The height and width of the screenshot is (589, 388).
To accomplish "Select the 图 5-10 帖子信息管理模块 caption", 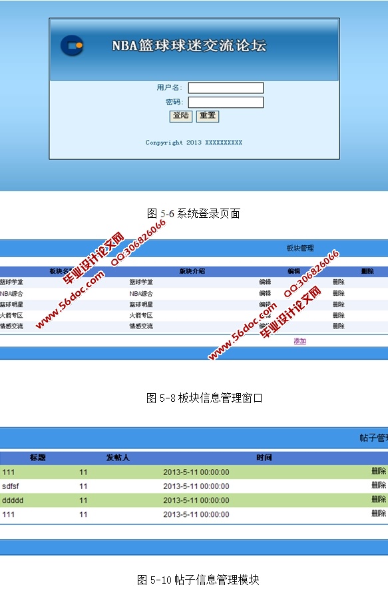I will pyautogui.click(x=198, y=580).
